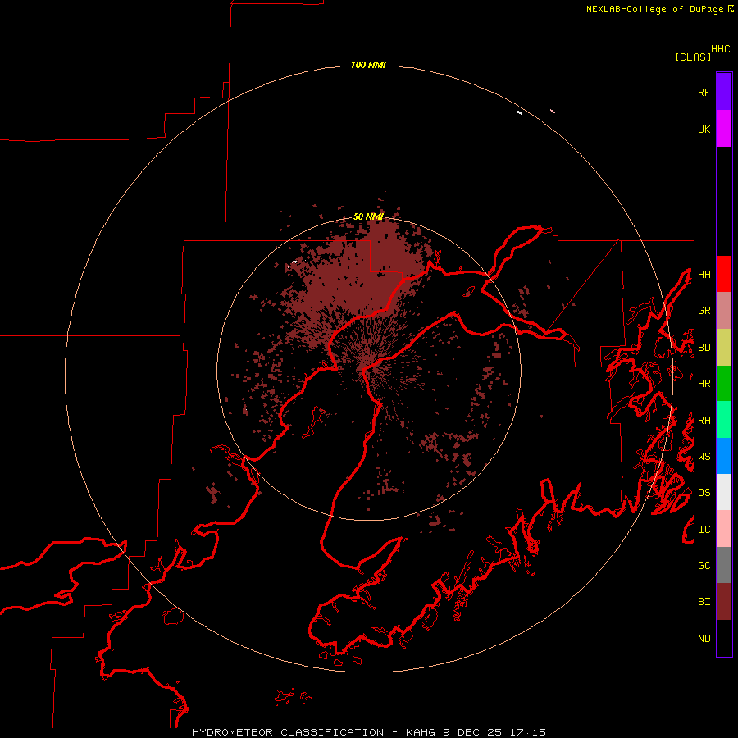Click the IC pink legend swatch

[x=724, y=529]
